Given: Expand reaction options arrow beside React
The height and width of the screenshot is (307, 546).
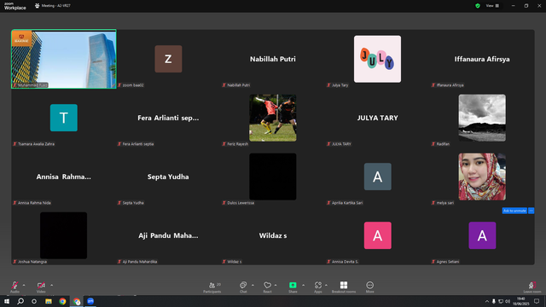Looking at the screenshot, I should point(276,285).
